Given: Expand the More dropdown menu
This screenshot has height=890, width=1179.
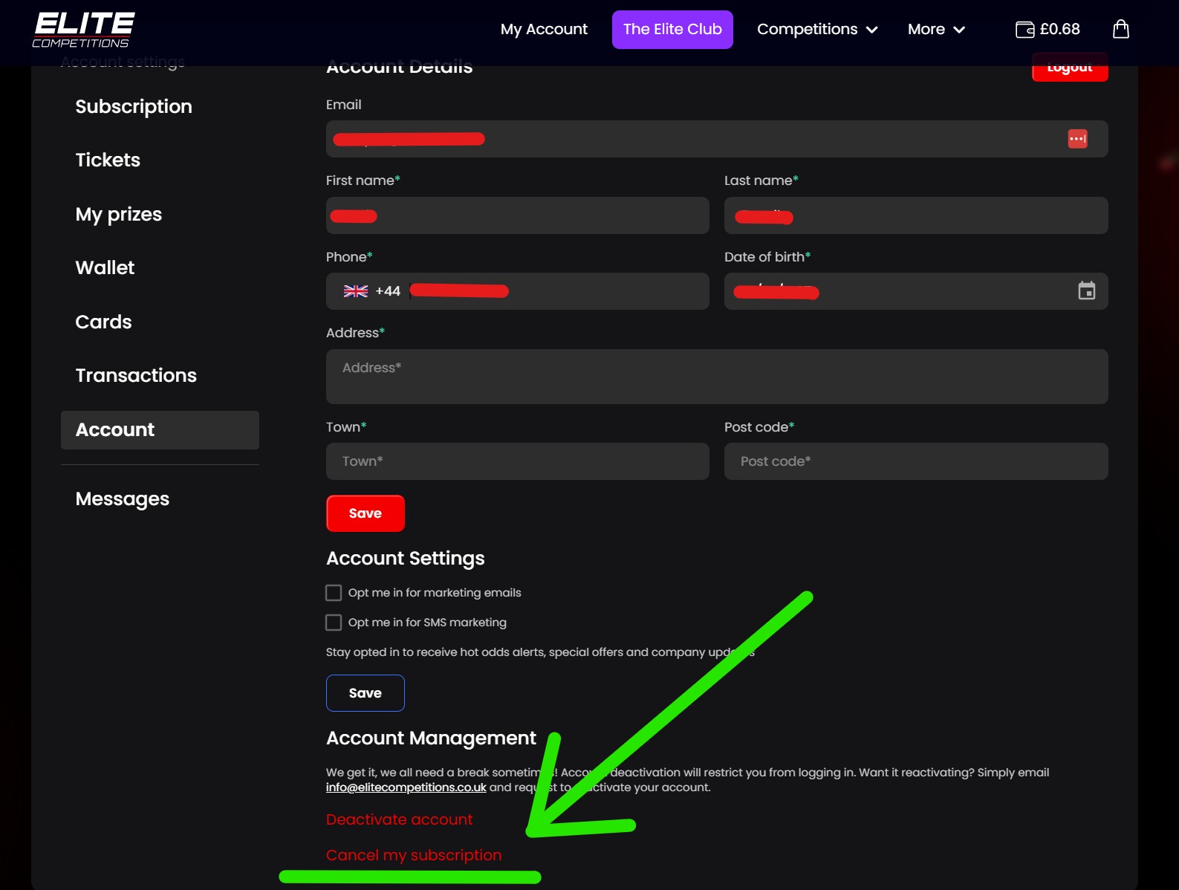Looking at the screenshot, I should (935, 29).
